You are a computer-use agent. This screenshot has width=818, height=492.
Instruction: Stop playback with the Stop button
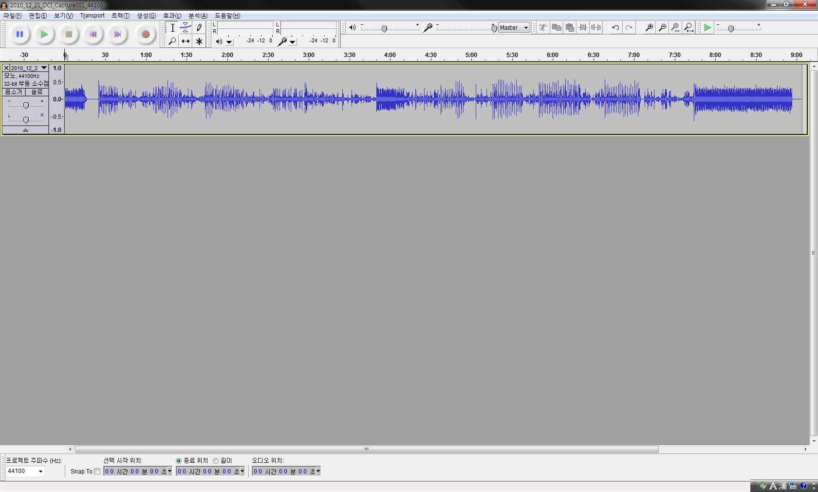(69, 34)
